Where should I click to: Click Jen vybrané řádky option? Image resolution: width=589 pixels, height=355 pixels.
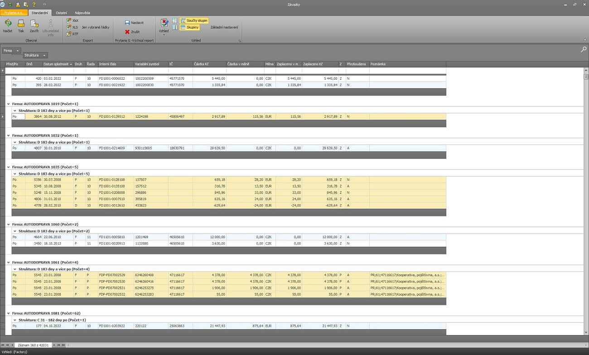pyautogui.click(x=96, y=27)
